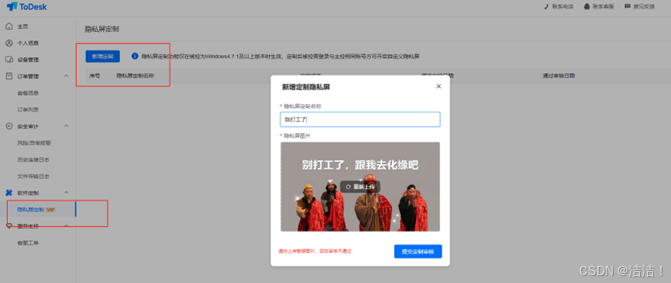Click the 重新上传 re-upload button
Screen dimensions: 671x283
360,187
